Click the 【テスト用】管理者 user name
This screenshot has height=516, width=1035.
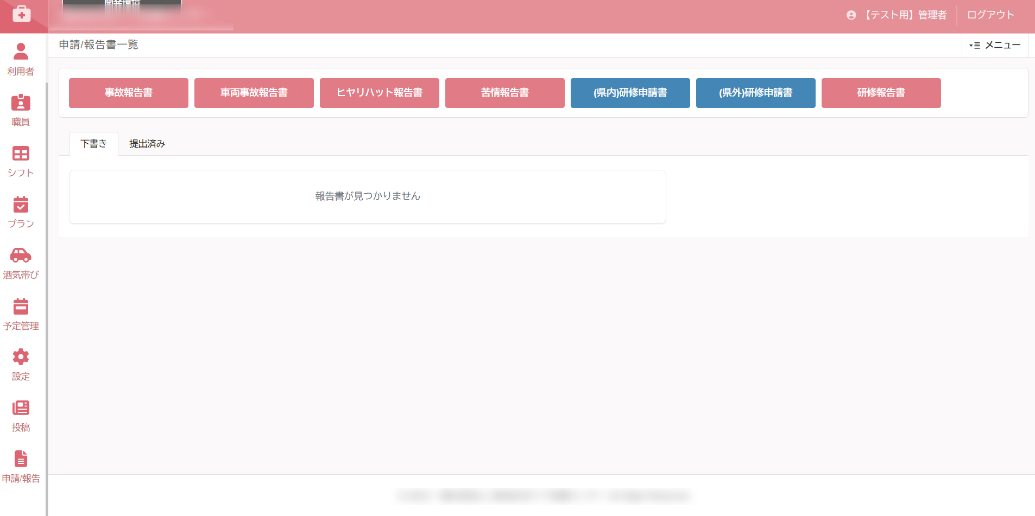pyautogui.click(x=904, y=15)
